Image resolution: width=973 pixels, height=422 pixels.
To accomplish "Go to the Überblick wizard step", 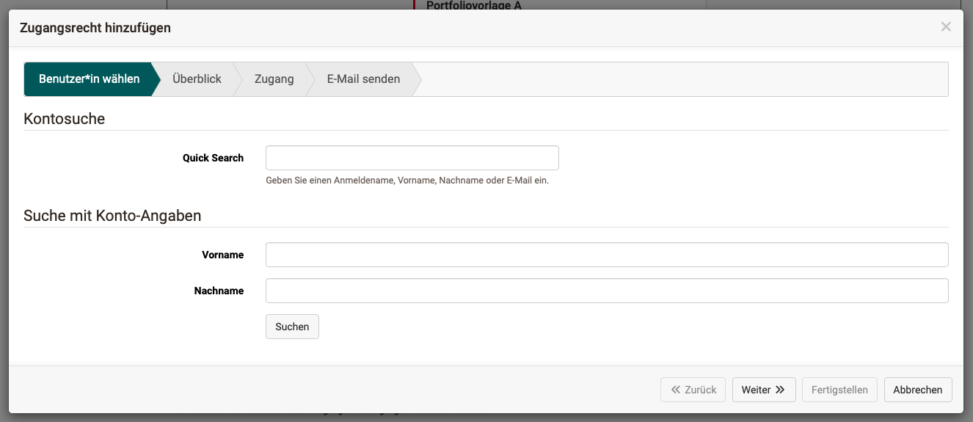I will click(197, 79).
